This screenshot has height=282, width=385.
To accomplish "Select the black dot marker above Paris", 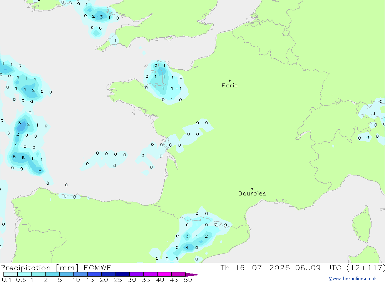I will [229, 80].
